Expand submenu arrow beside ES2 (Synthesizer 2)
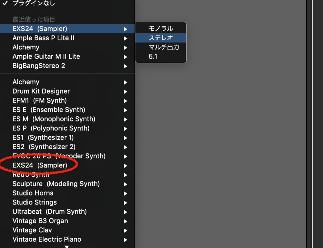 [x=125, y=147]
